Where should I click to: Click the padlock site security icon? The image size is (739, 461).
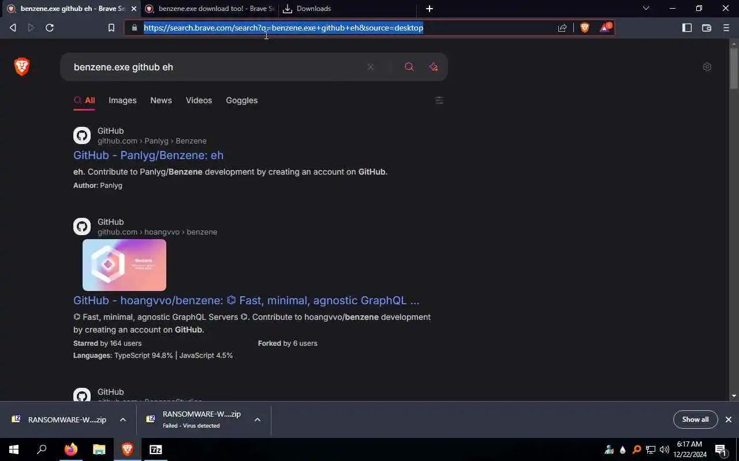point(134,28)
